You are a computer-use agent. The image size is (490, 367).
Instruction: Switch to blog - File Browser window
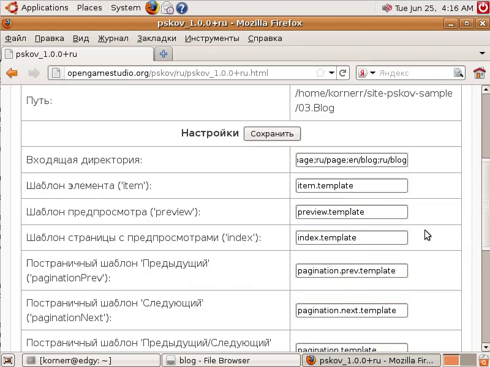coord(232,360)
